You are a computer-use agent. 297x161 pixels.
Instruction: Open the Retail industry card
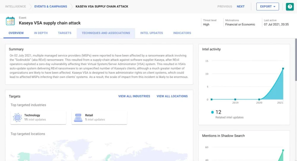tap(99, 117)
